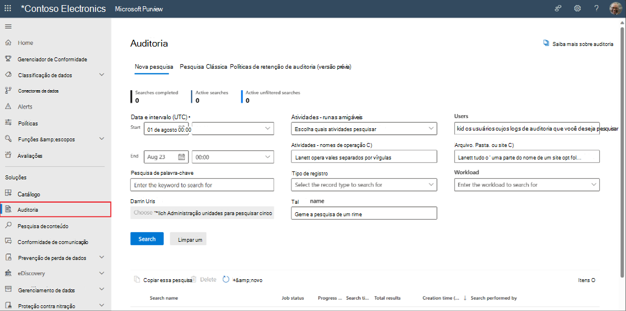Click the Auditoria document icon
Image resolution: width=626 pixels, height=311 pixels.
point(8,209)
